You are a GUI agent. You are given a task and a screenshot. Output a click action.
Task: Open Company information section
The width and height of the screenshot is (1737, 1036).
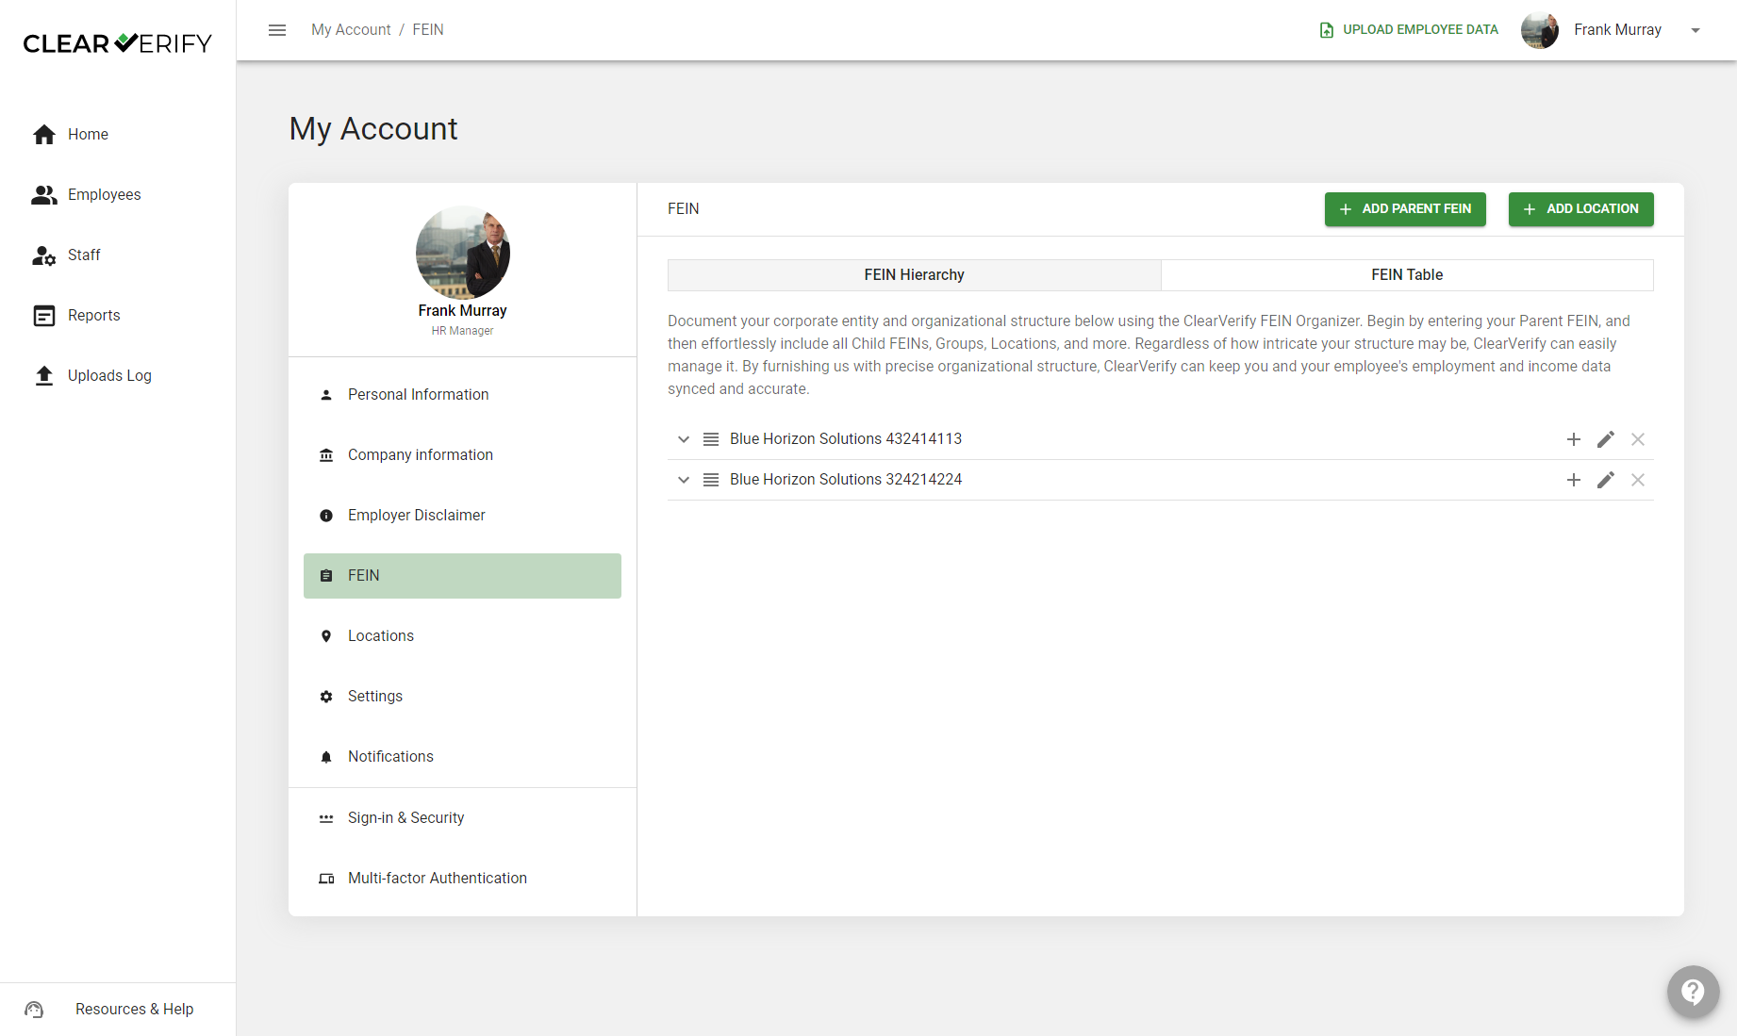[x=462, y=455]
